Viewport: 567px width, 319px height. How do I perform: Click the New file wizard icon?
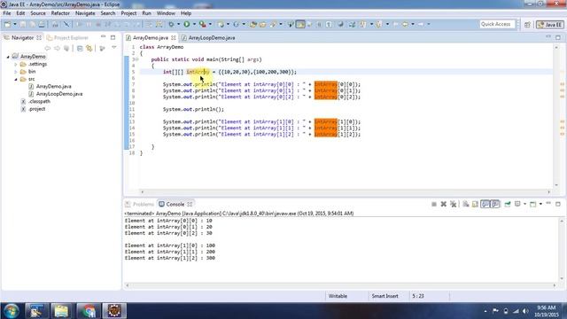tap(7, 24)
